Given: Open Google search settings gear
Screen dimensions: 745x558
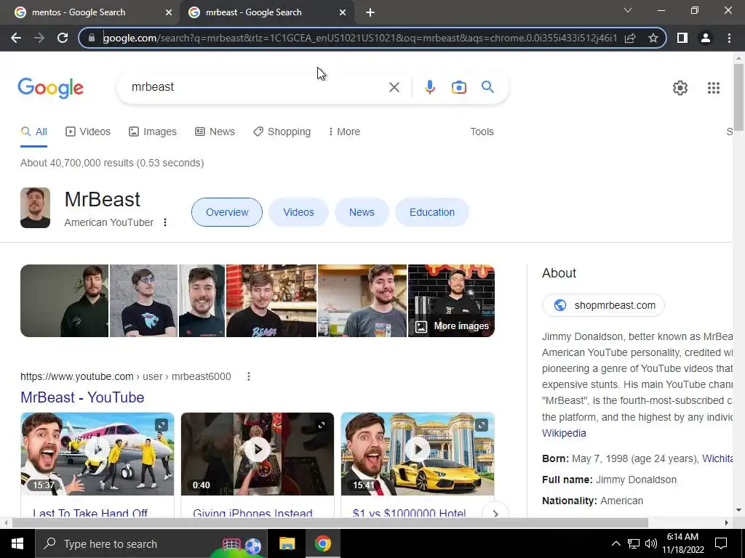Looking at the screenshot, I should click(680, 88).
